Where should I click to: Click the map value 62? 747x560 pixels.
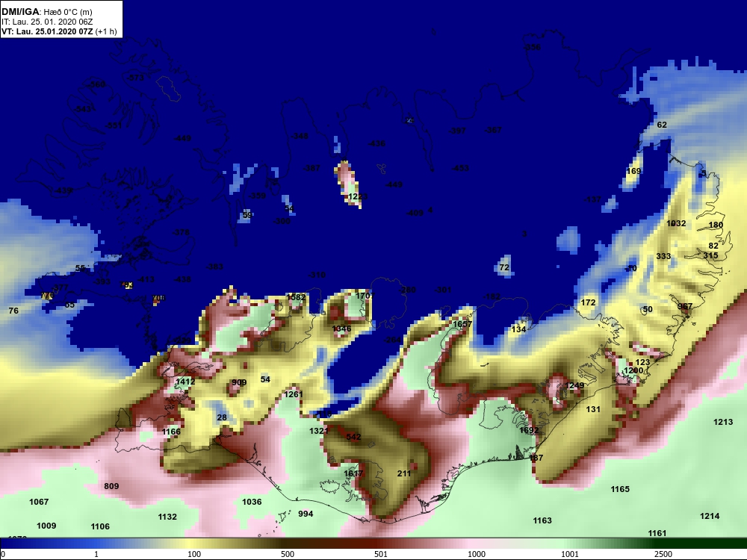pos(662,125)
